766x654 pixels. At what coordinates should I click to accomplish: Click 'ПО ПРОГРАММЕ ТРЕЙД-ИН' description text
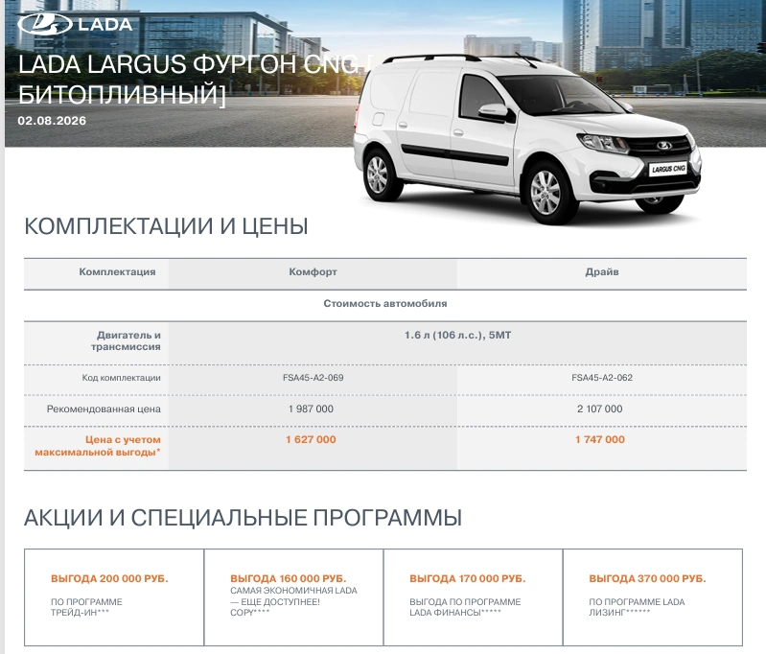point(86,607)
